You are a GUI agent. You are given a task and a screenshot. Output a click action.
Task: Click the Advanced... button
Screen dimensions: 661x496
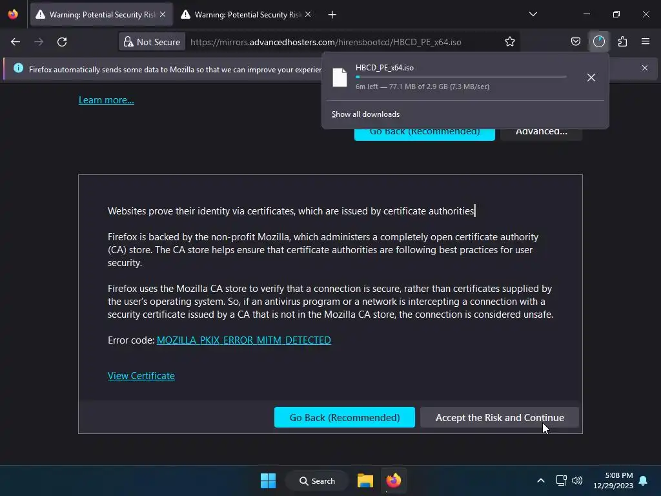pyautogui.click(x=542, y=134)
